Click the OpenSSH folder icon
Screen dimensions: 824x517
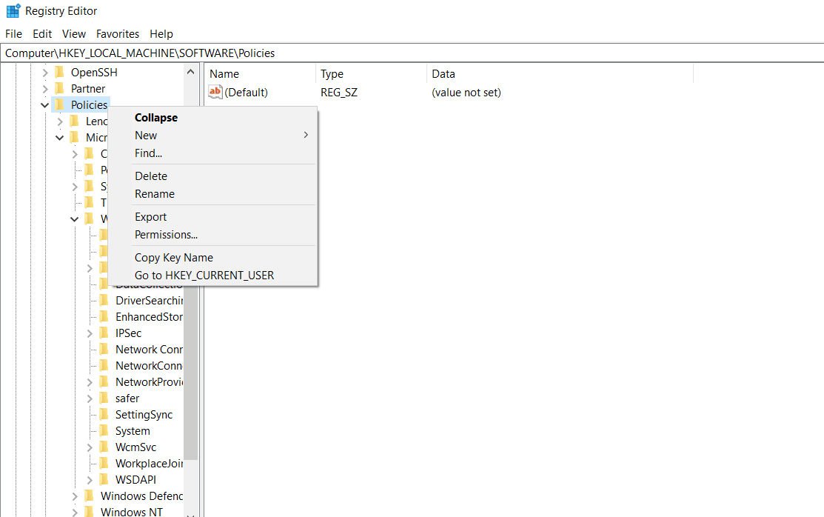pyautogui.click(x=59, y=73)
